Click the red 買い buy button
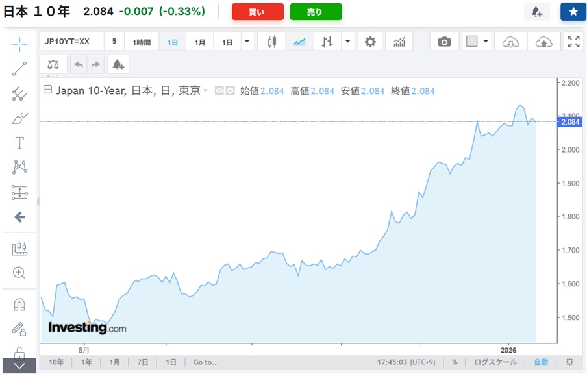587x374 pixels. click(x=257, y=12)
